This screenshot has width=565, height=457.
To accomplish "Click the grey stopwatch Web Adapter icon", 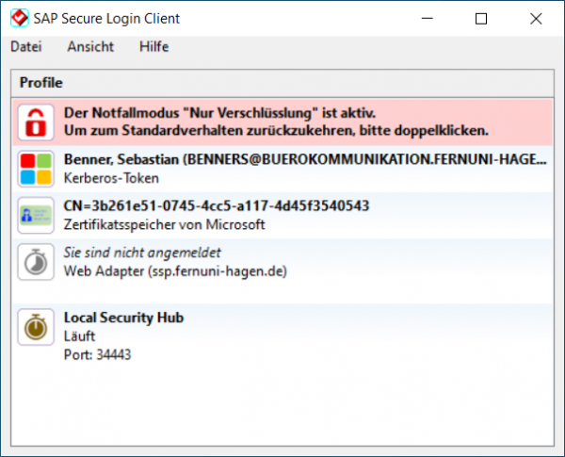I will click(x=36, y=263).
